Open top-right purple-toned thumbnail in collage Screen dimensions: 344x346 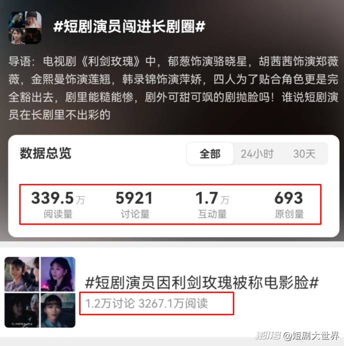click(x=58, y=274)
